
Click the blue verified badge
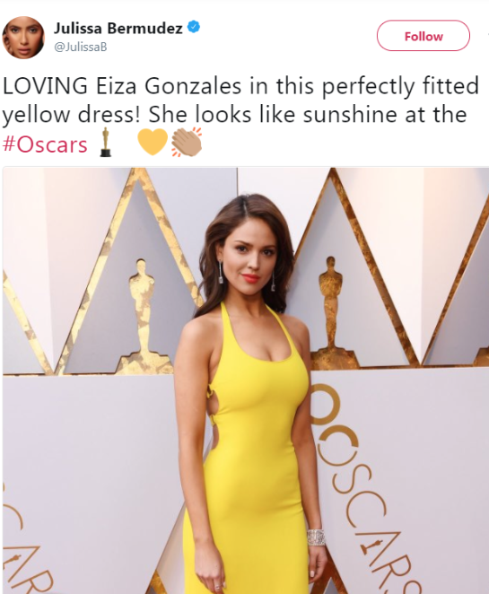(x=194, y=27)
